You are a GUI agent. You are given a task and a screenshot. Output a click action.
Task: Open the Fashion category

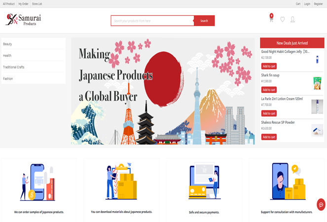[8, 78]
